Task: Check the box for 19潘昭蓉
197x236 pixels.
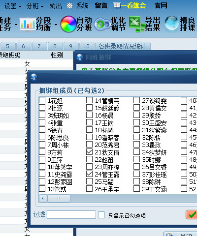Action: coord(89,137)
